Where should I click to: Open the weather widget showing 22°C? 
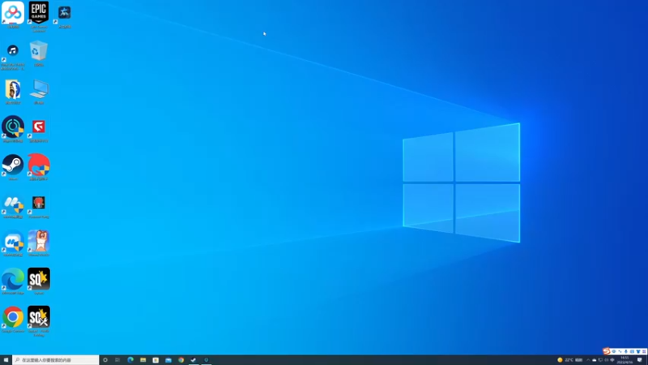[570, 360]
